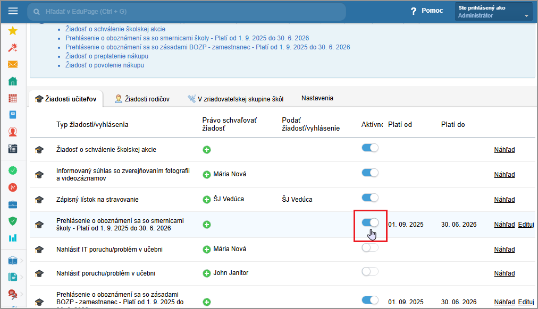The height and width of the screenshot is (309, 538).
Task: Open the hamburger main menu
Action: click(x=13, y=11)
